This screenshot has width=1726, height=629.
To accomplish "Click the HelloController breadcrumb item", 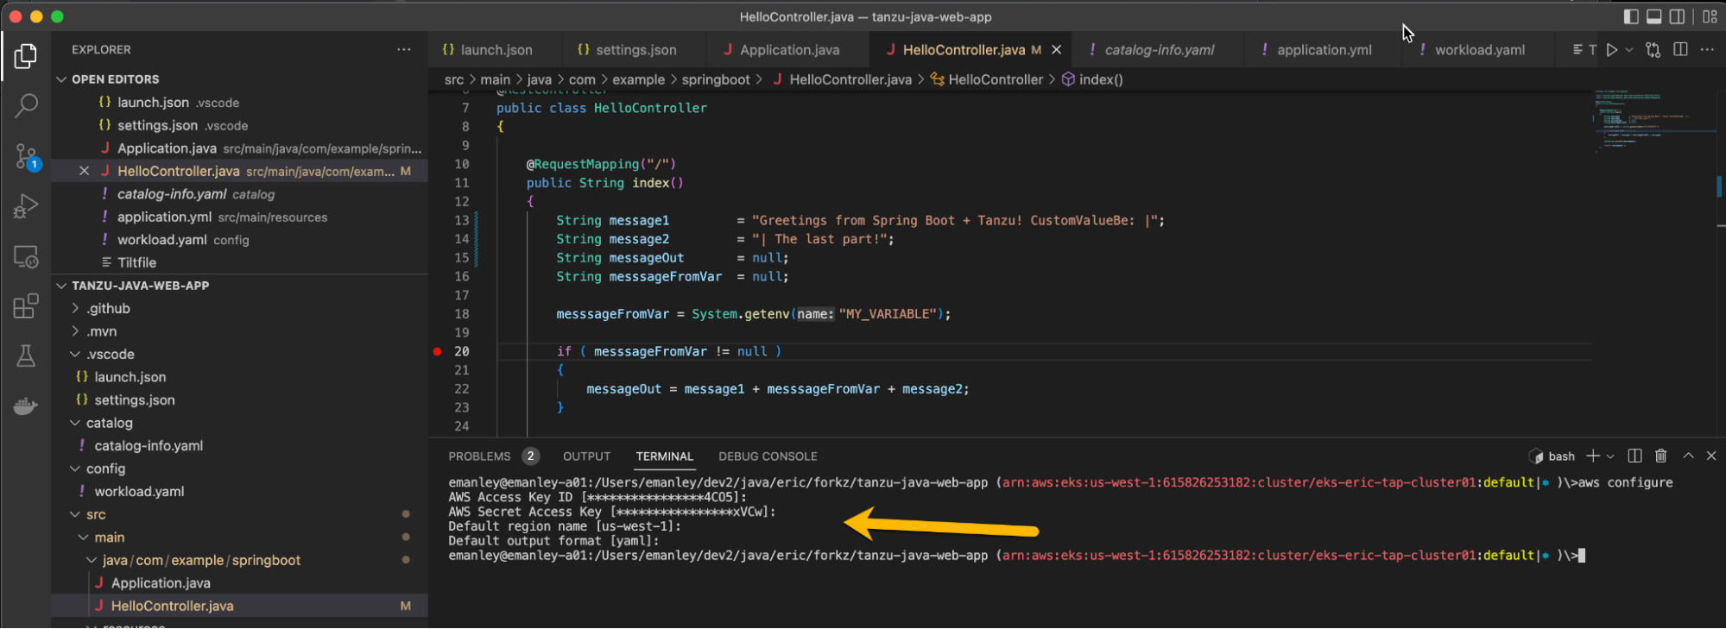I will [x=995, y=79].
